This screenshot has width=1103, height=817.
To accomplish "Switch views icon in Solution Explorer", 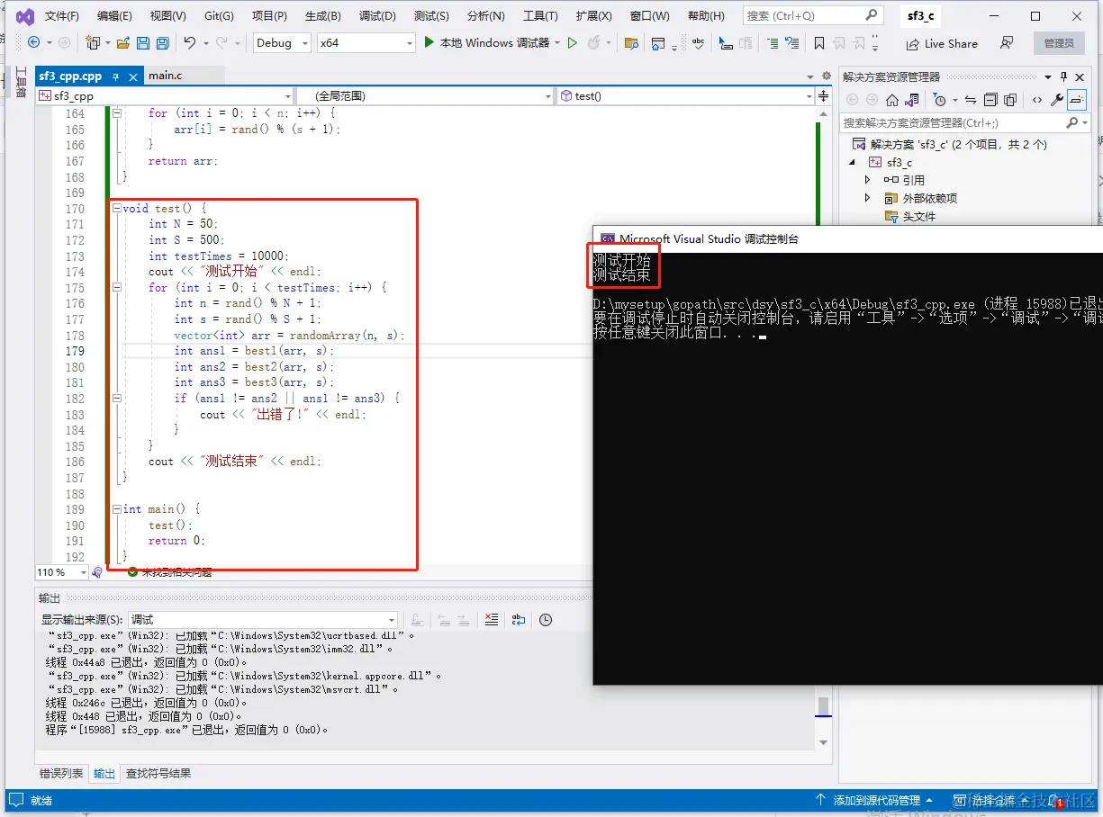I will [x=913, y=100].
